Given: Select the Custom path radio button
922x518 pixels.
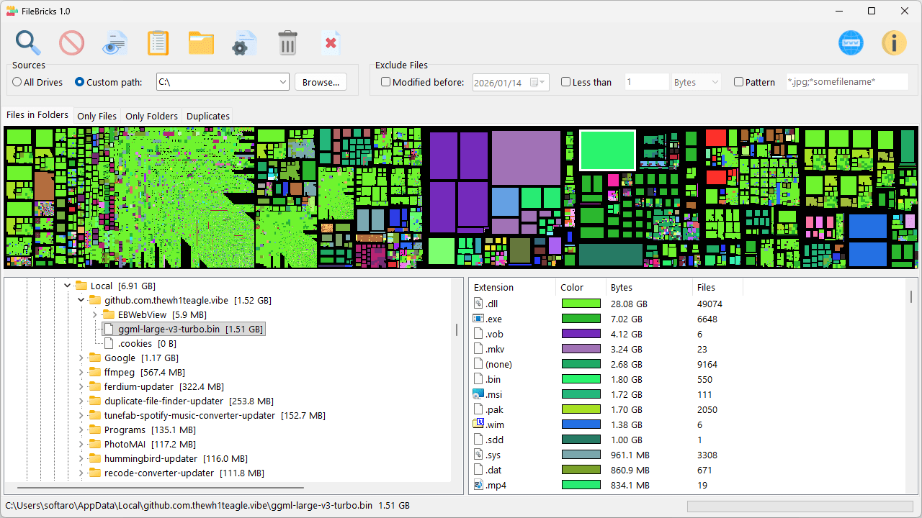Looking at the screenshot, I should [80, 82].
